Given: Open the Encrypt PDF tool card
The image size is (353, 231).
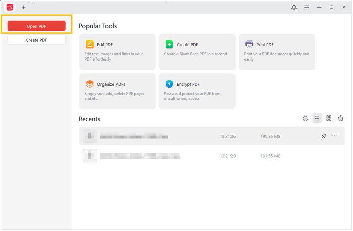Looking at the screenshot, I should tap(197, 91).
